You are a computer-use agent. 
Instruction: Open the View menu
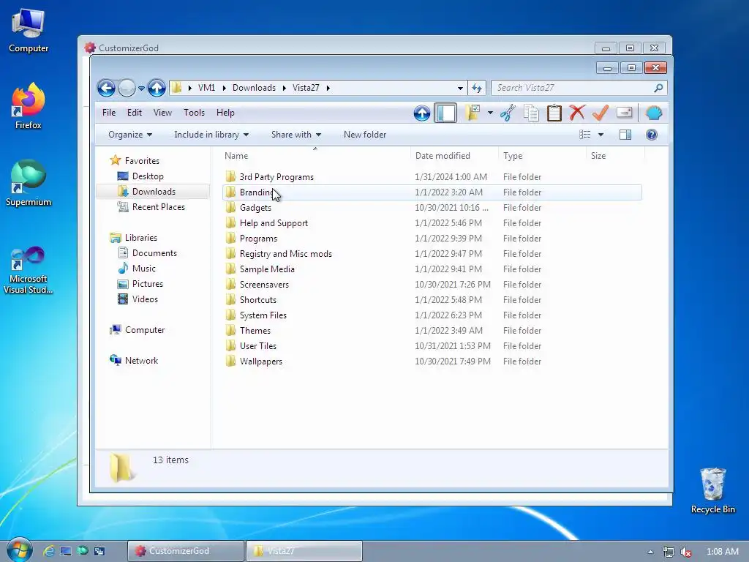(162, 113)
